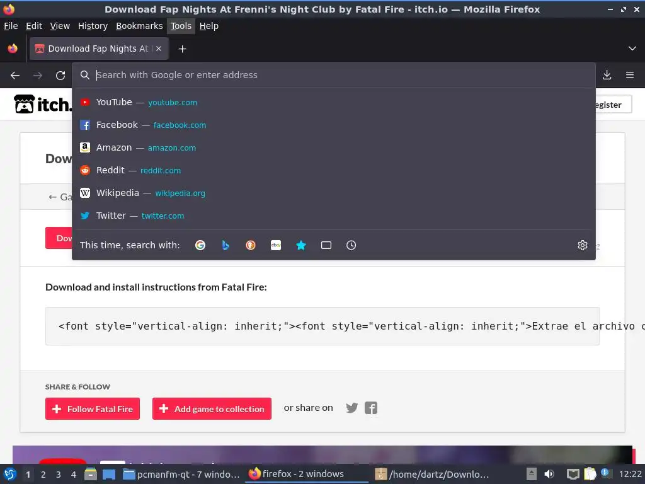
Task: Switch to pcmanfm-qt windows in taskbar
Action: [x=182, y=474]
